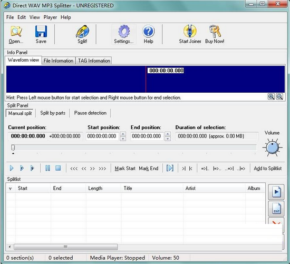Click the =>|.. playback icon
290x264 pixels.
(x=205, y=169)
